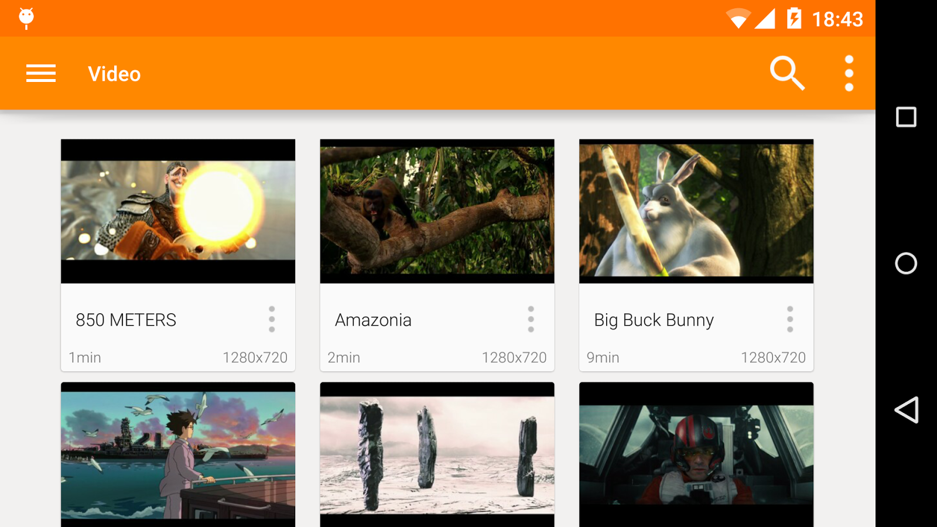937x527 pixels.
Task: Open options for Big Buck Bunny video
Action: coord(790,319)
